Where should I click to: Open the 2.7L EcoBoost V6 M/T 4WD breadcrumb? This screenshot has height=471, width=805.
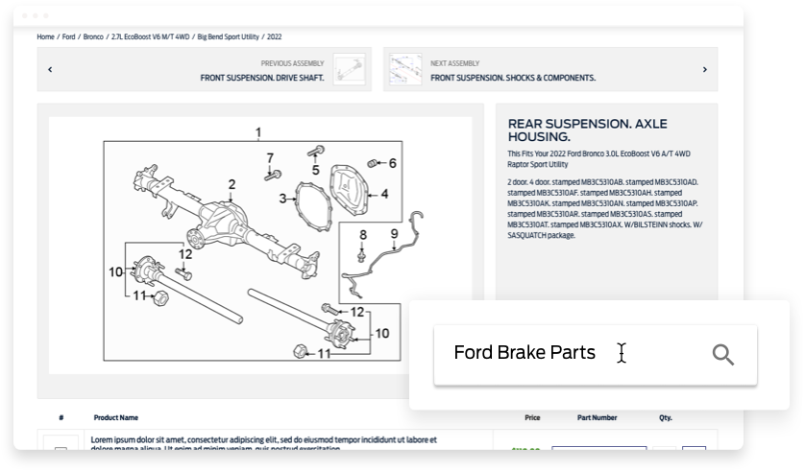151,36
